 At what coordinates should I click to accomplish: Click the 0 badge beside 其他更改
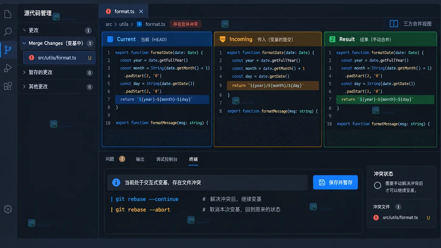[90, 87]
